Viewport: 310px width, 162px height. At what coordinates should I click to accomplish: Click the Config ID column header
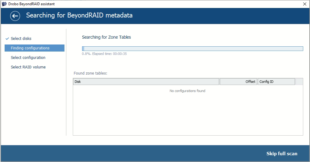[276, 82]
